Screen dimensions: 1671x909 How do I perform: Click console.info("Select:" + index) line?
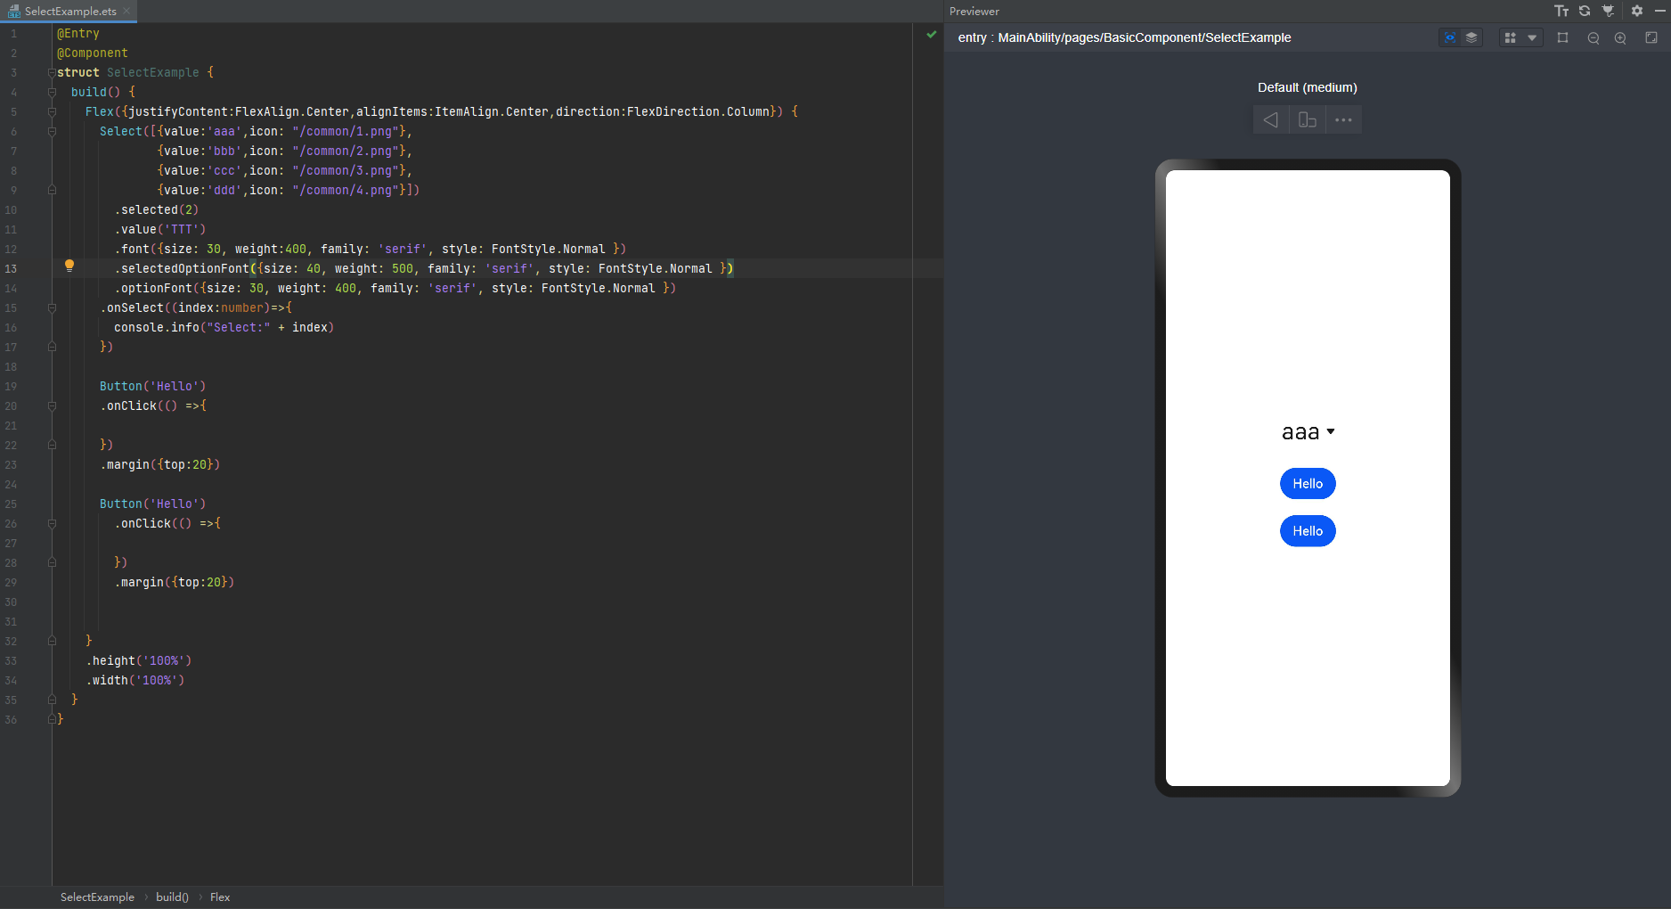click(x=224, y=327)
